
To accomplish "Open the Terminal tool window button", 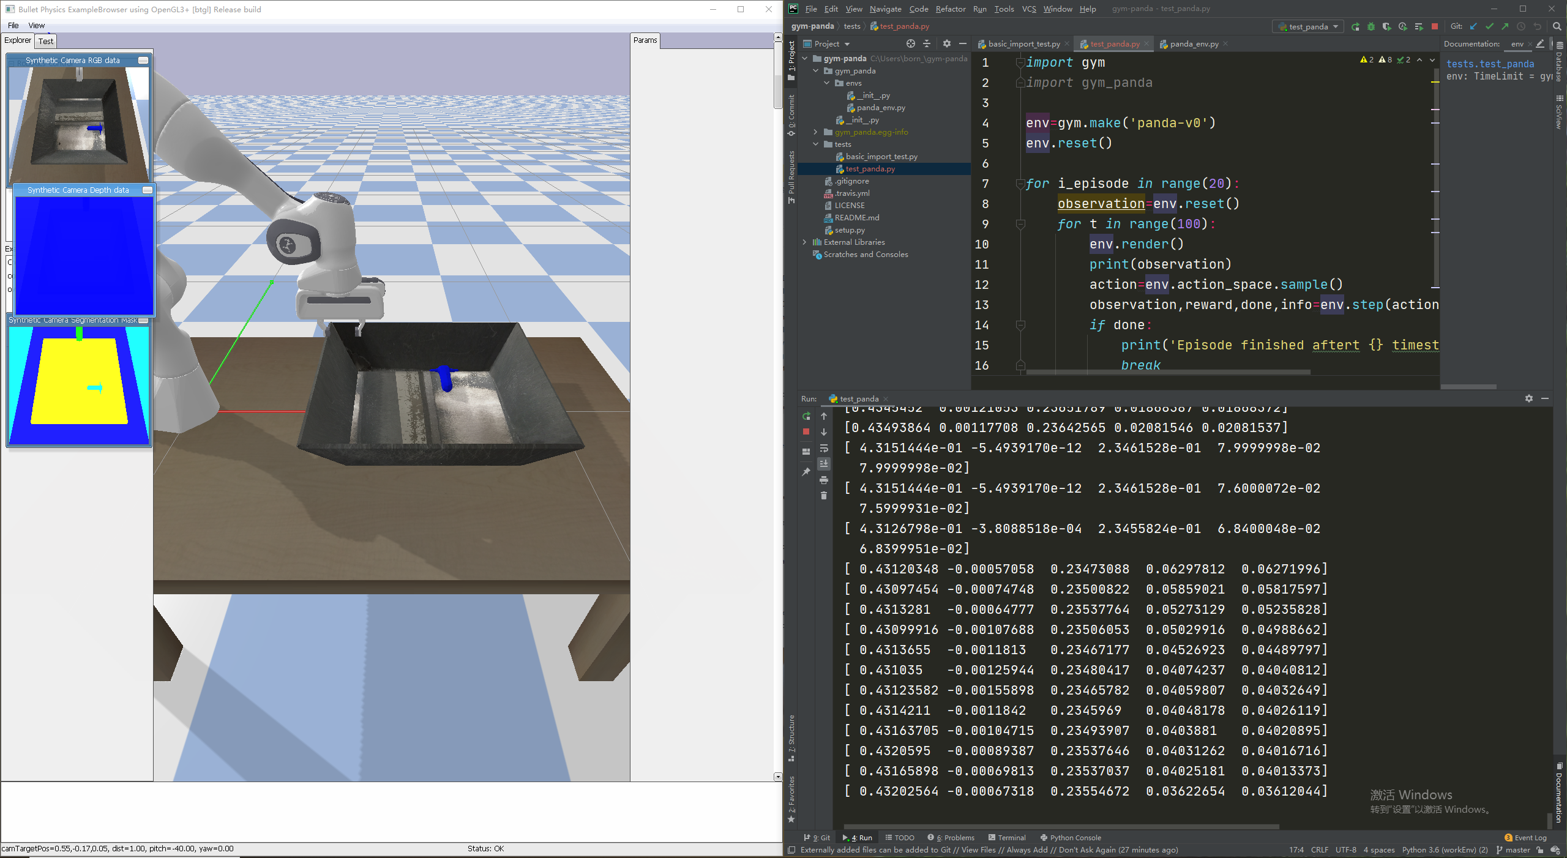I will click(1007, 838).
